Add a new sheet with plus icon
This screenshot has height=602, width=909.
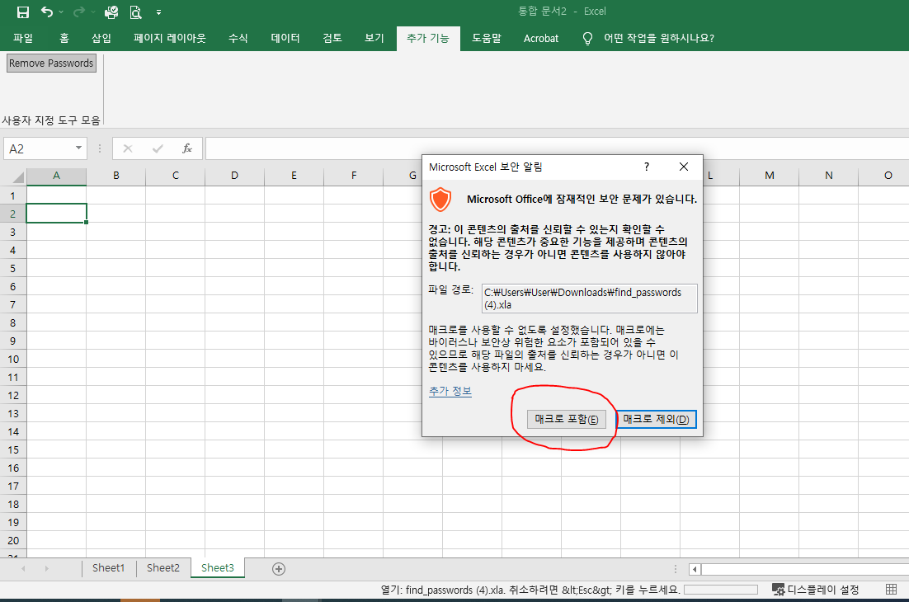pyautogui.click(x=278, y=569)
